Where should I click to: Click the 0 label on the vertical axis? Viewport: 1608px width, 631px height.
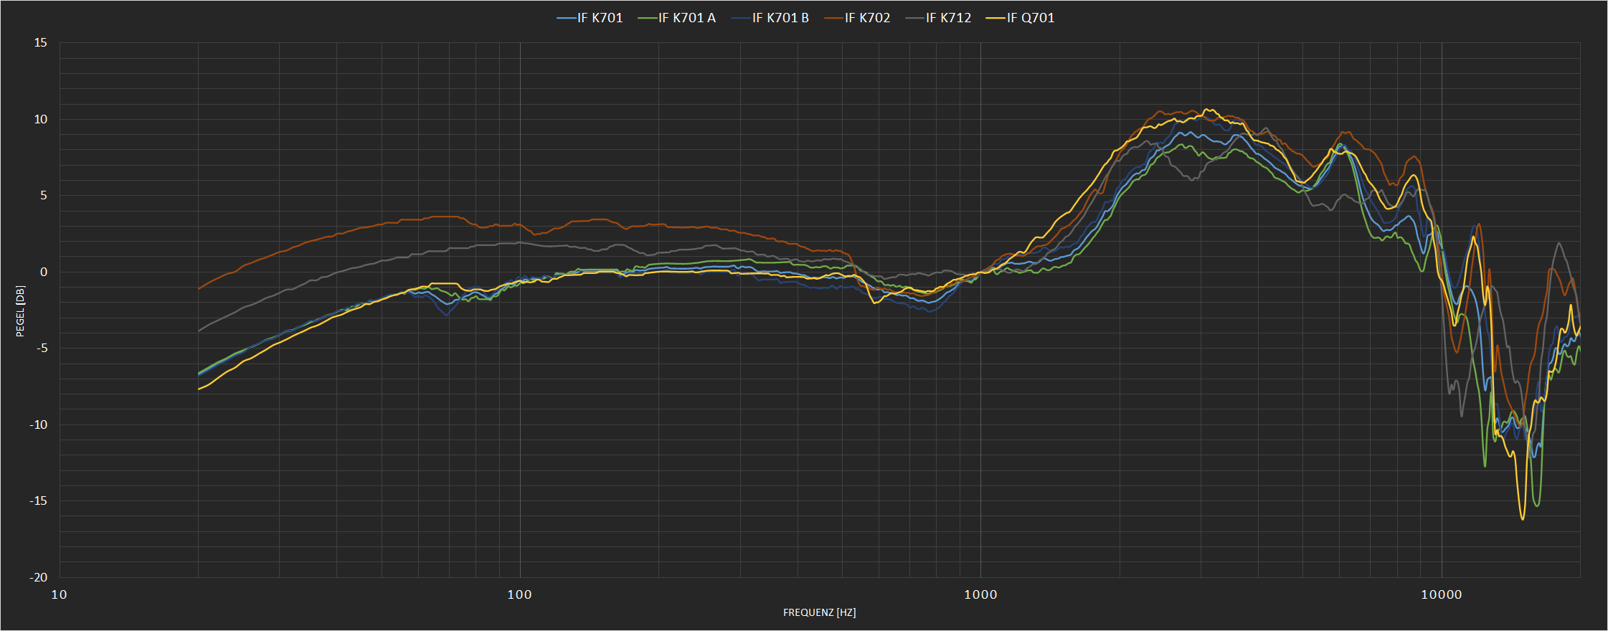44,272
